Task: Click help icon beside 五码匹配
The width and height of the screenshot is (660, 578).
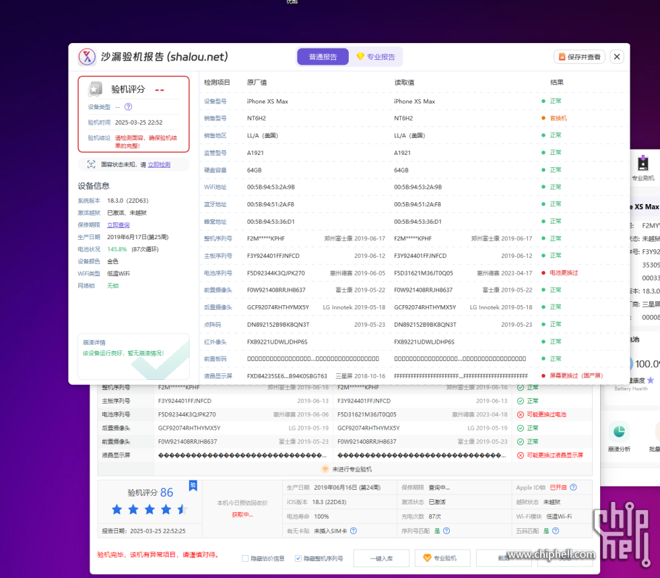Action: [556, 531]
